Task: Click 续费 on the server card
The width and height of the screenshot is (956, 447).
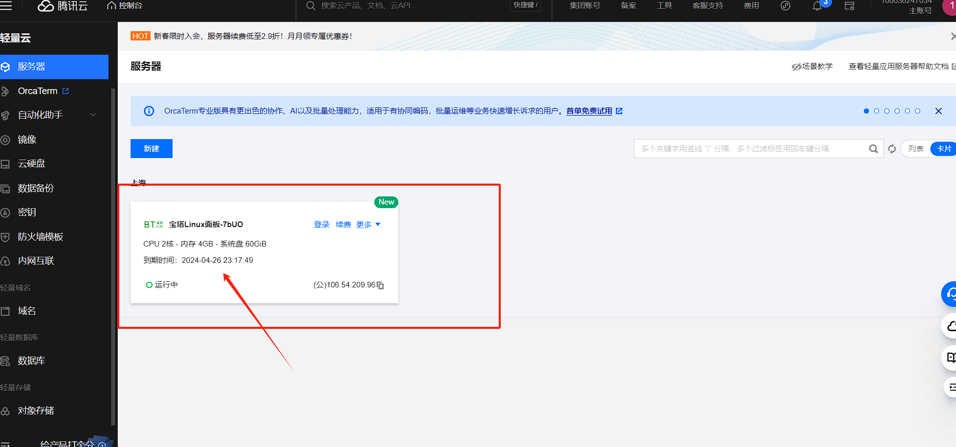Action: pos(343,225)
